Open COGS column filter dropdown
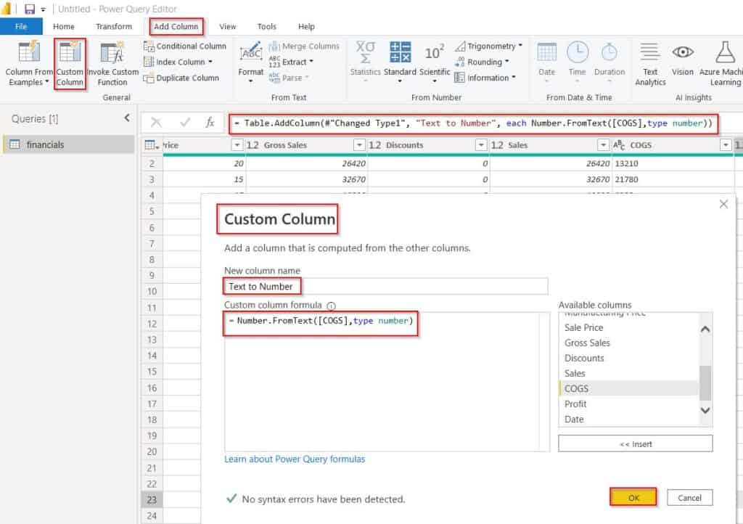The width and height of the screenshot is (743, 524). pyautogui.click(x=726, y=145)
